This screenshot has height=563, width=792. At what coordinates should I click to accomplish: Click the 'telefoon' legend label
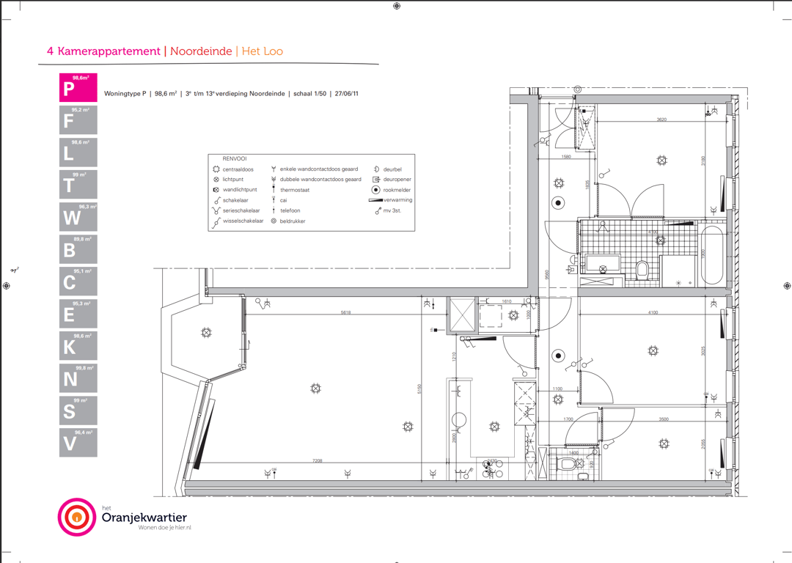[x=290, y=210]
